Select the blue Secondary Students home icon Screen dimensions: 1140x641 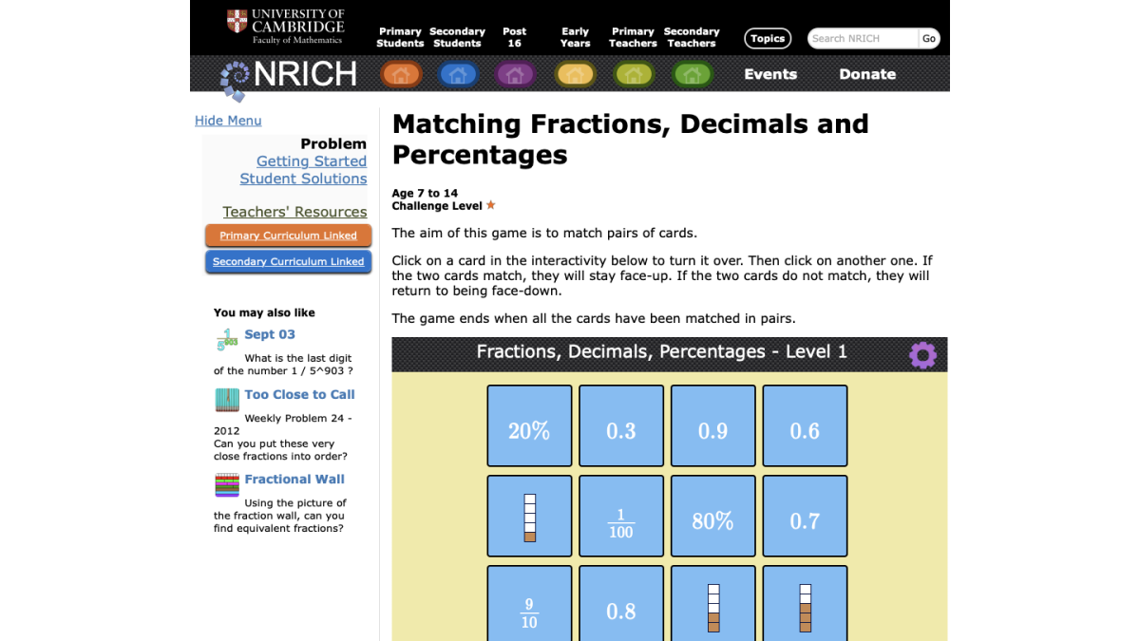[x=459, y=73]
